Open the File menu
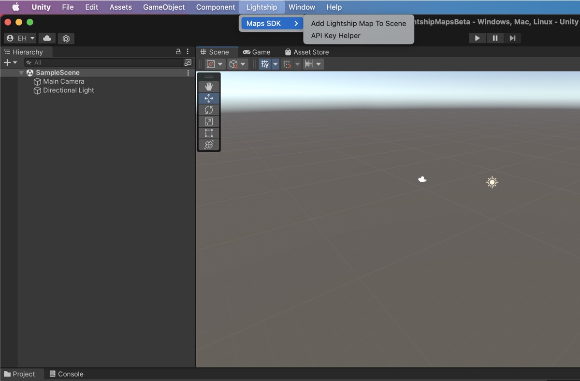Screen dimensions: 580x381 pyautogui.click(x=68, y=7)
